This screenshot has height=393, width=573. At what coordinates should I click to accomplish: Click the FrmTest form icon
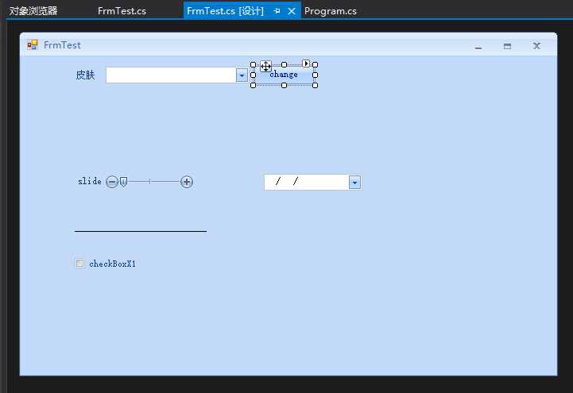32,45
